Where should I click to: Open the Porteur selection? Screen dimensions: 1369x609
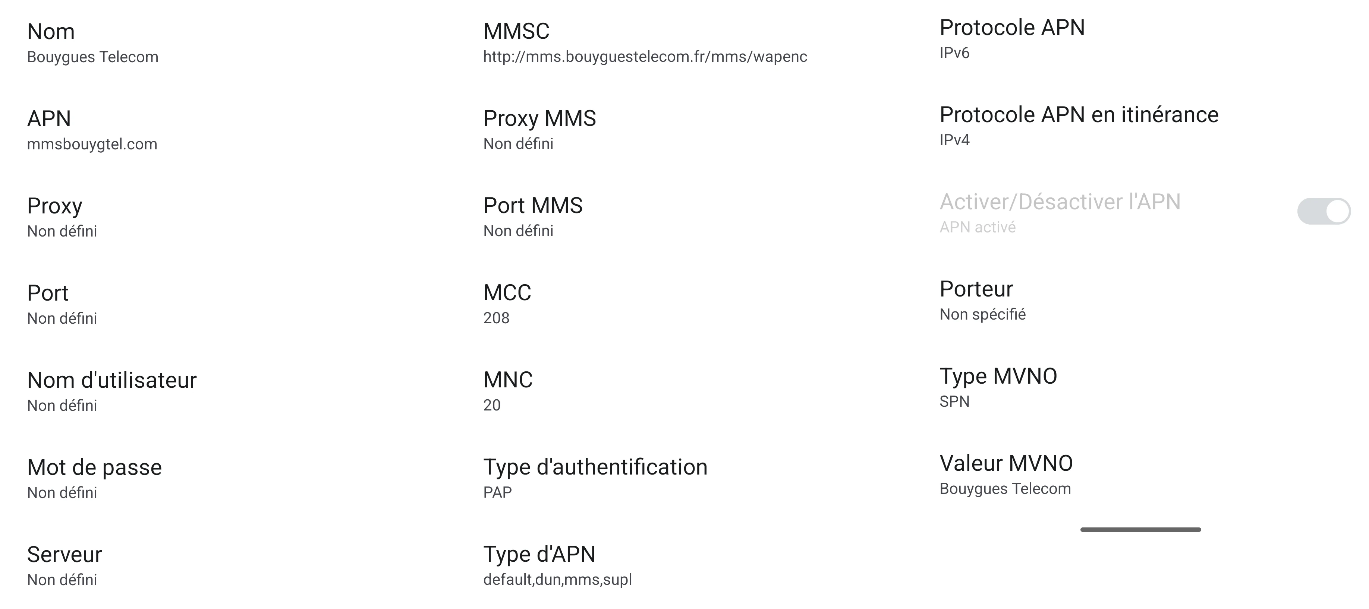click(x=982, y=301)
